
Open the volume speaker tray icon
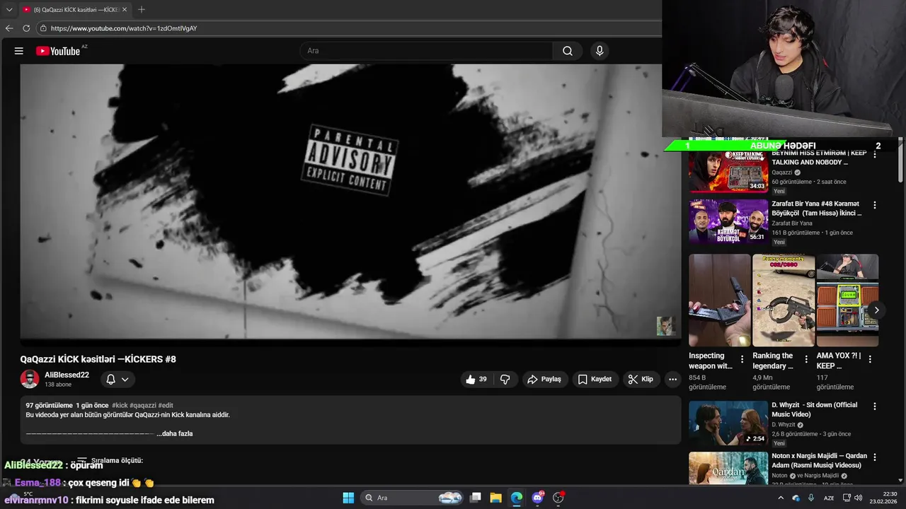(x=859, y=498)
